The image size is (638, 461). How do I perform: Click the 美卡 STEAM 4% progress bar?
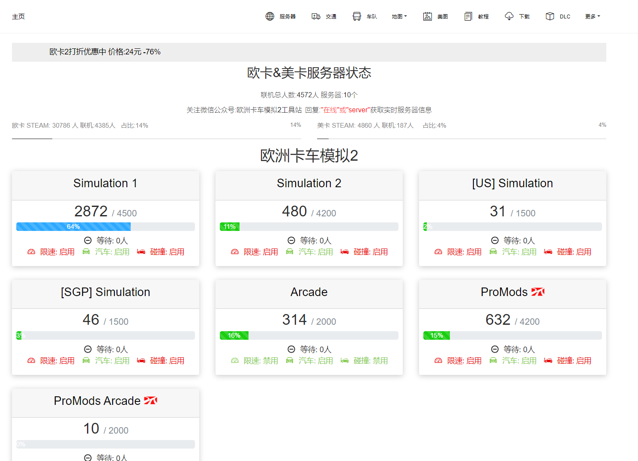(x=461, y=138)
